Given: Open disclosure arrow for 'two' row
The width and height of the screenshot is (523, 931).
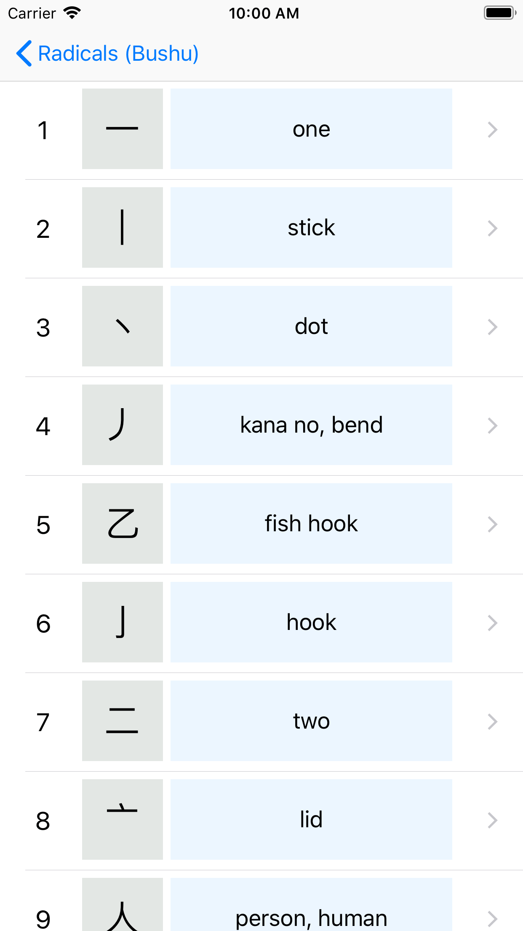Looking at the screenshot, I should [493, 721].
